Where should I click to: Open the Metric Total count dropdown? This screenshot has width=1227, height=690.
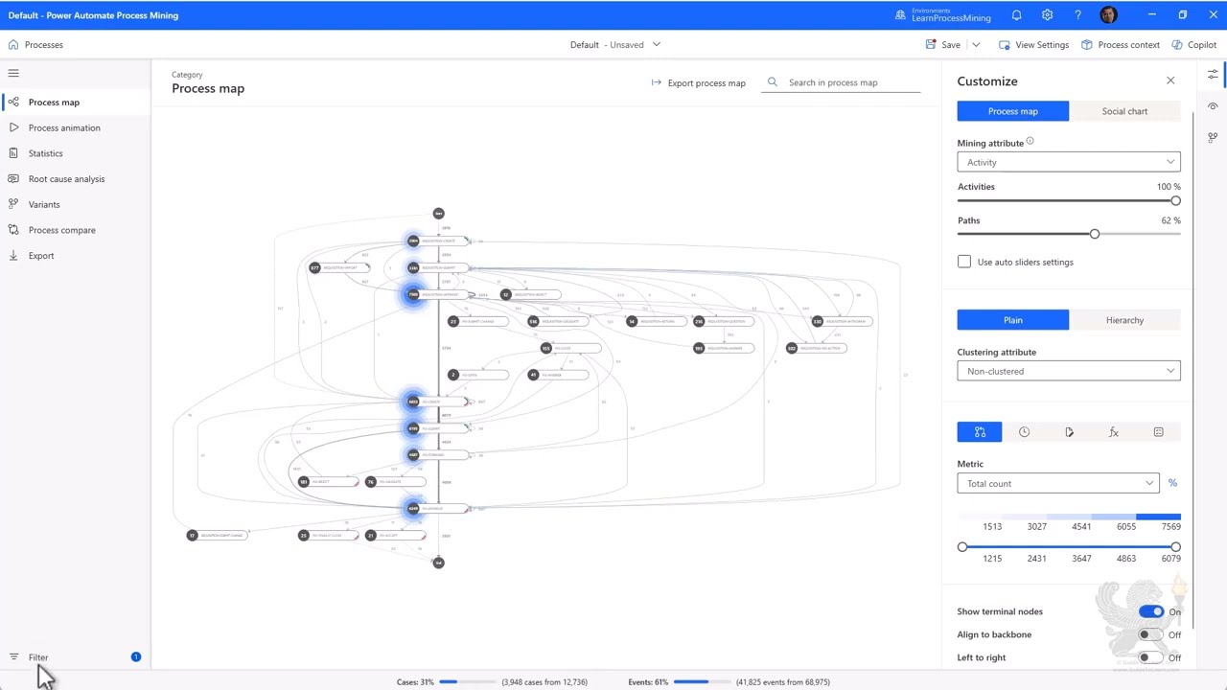[1058, 483]
